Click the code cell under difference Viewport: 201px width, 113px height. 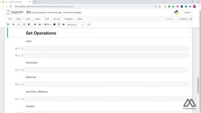coord(107,84)
